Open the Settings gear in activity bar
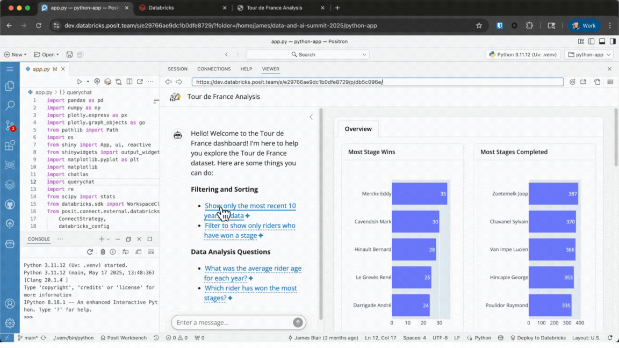Viewport: 619px width, 348px height. (10, 323)
